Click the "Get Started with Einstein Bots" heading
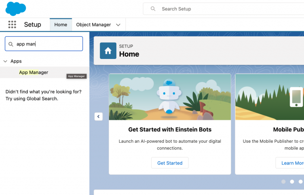This screenshot has width=304, height=195. pos(170,129)
